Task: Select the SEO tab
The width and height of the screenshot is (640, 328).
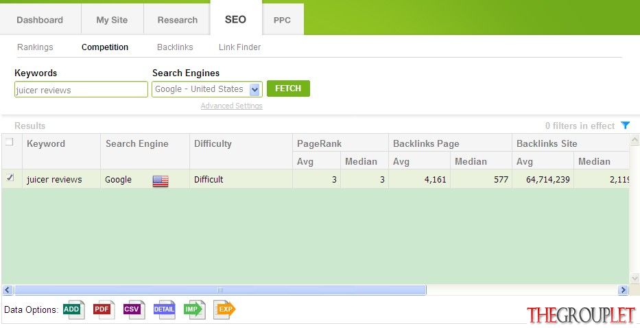Action: click(236, 19)
